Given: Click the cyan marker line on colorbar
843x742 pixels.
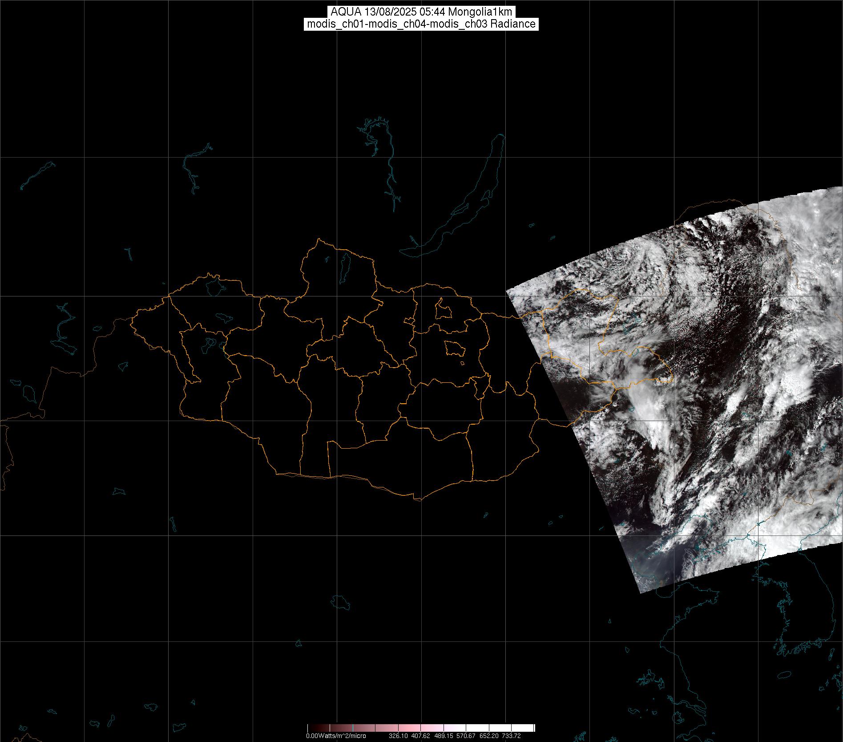Looking at the screenshot, I should [353, 728].
